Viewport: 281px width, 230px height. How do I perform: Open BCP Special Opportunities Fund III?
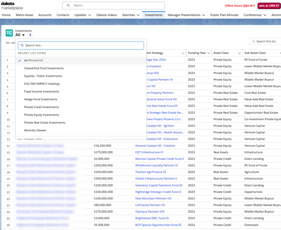pos(158,225)
